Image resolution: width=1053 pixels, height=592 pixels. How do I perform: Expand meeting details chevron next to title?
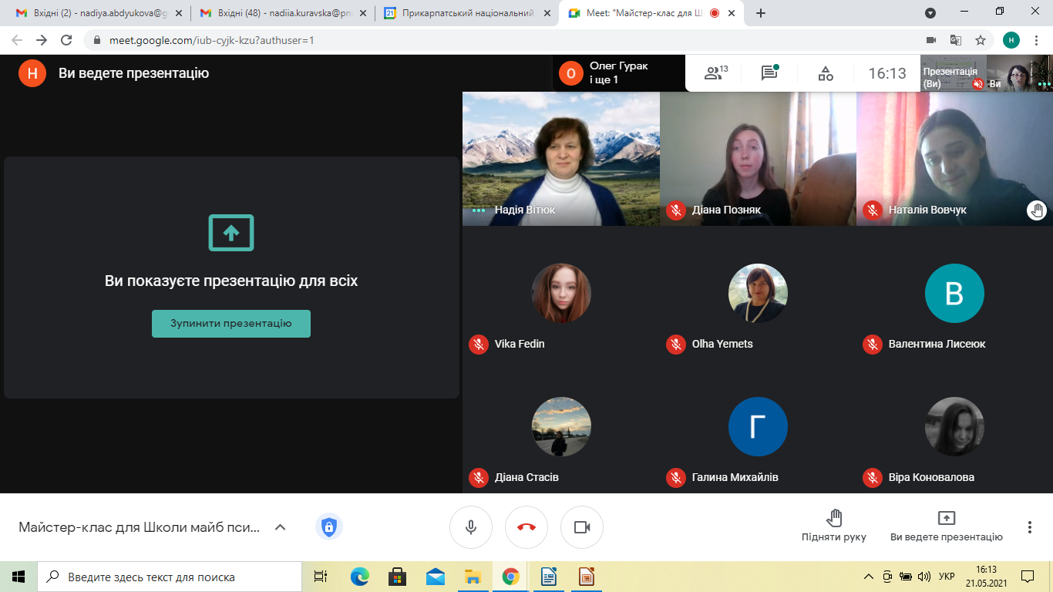click(281, 527)
